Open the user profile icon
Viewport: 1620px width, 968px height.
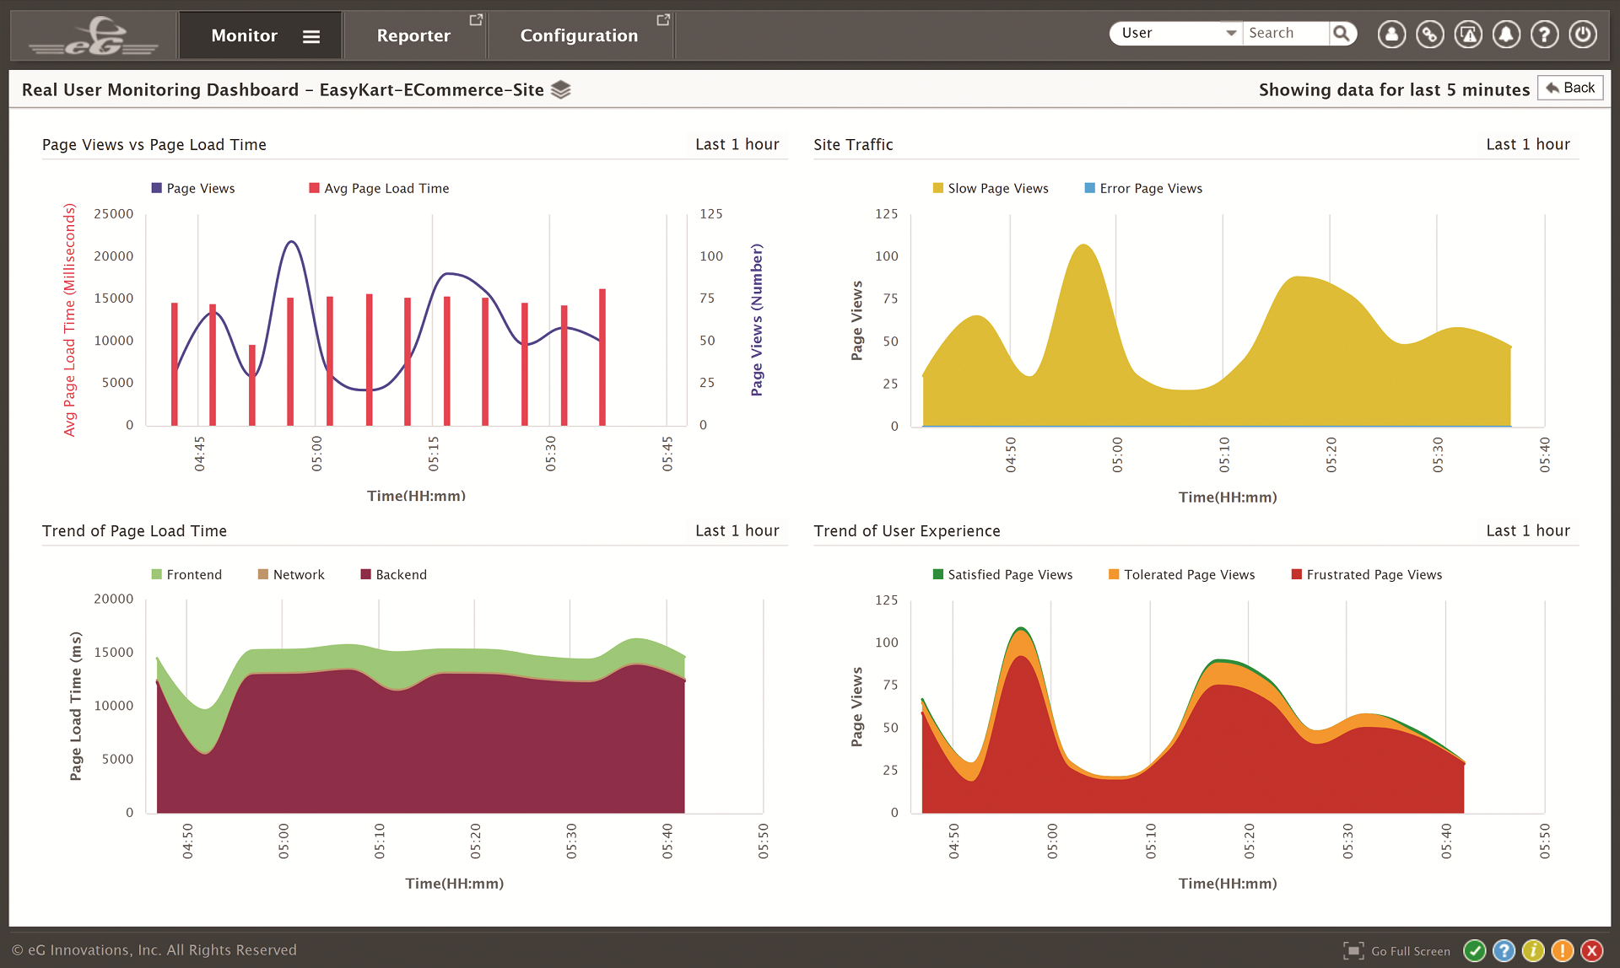[1391, 35]
